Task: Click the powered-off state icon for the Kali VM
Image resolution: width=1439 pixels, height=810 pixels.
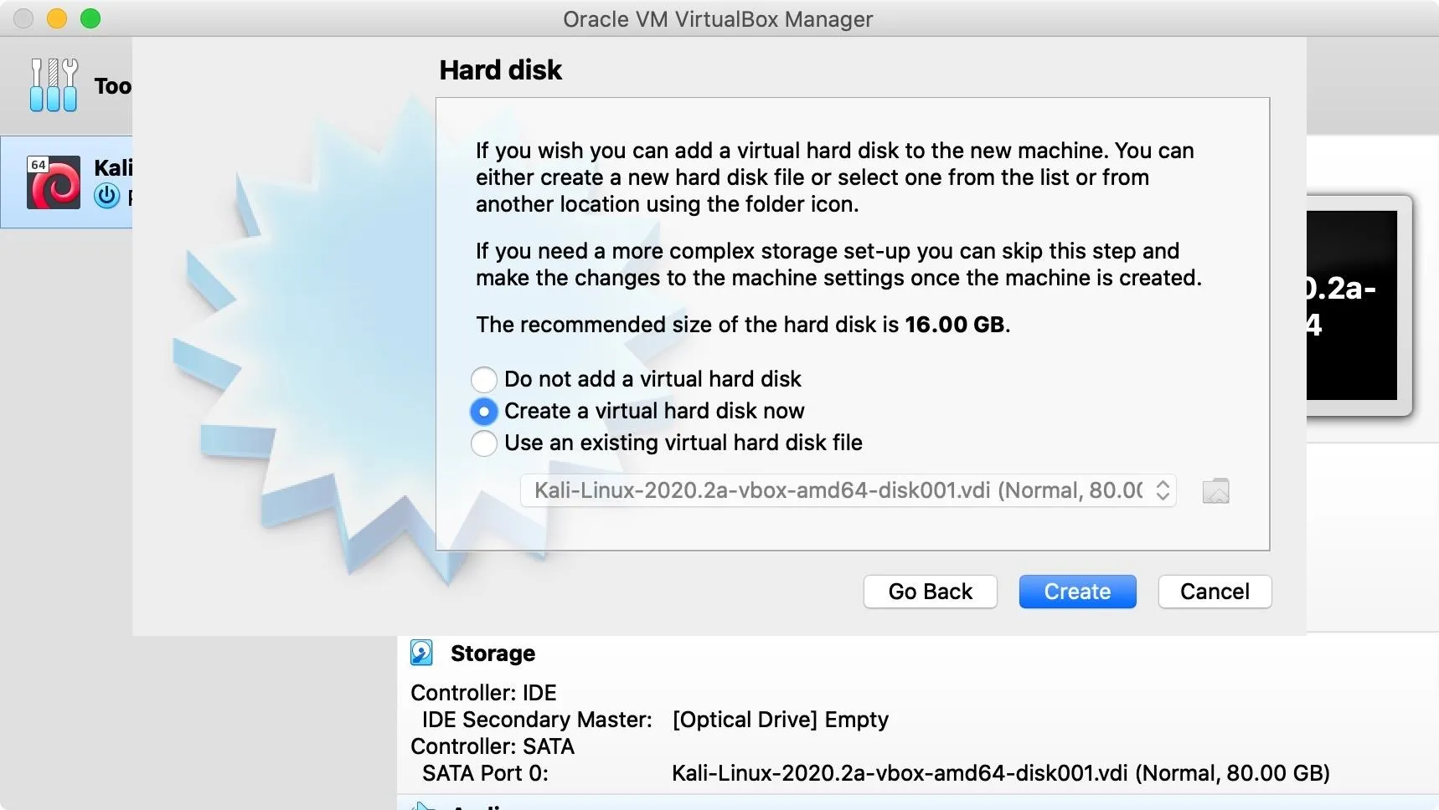Action: click(107, 197)
